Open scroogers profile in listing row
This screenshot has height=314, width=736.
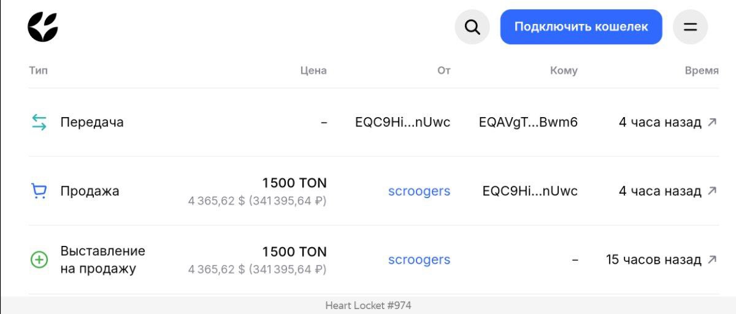click(419, 259)
